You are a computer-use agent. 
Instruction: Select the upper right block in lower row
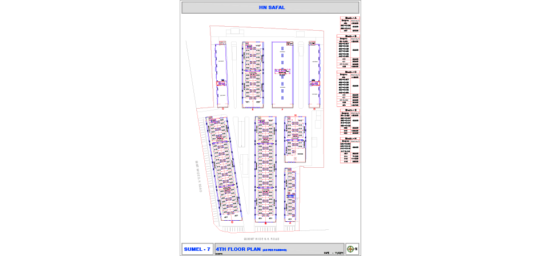coord(295,139)
